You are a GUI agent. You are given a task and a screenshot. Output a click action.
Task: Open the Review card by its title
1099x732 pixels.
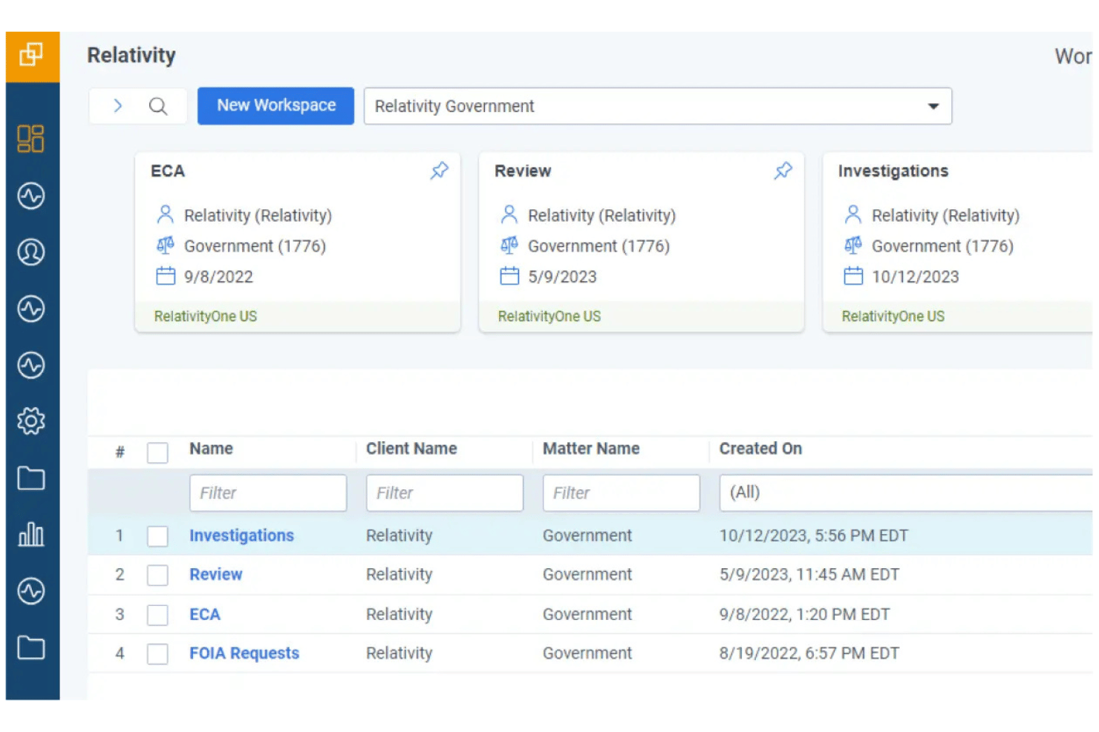point(523,171)
